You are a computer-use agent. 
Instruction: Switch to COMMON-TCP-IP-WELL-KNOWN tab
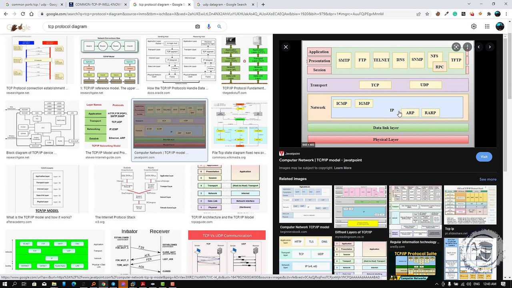pyautogui.click(x=97, y=4)
